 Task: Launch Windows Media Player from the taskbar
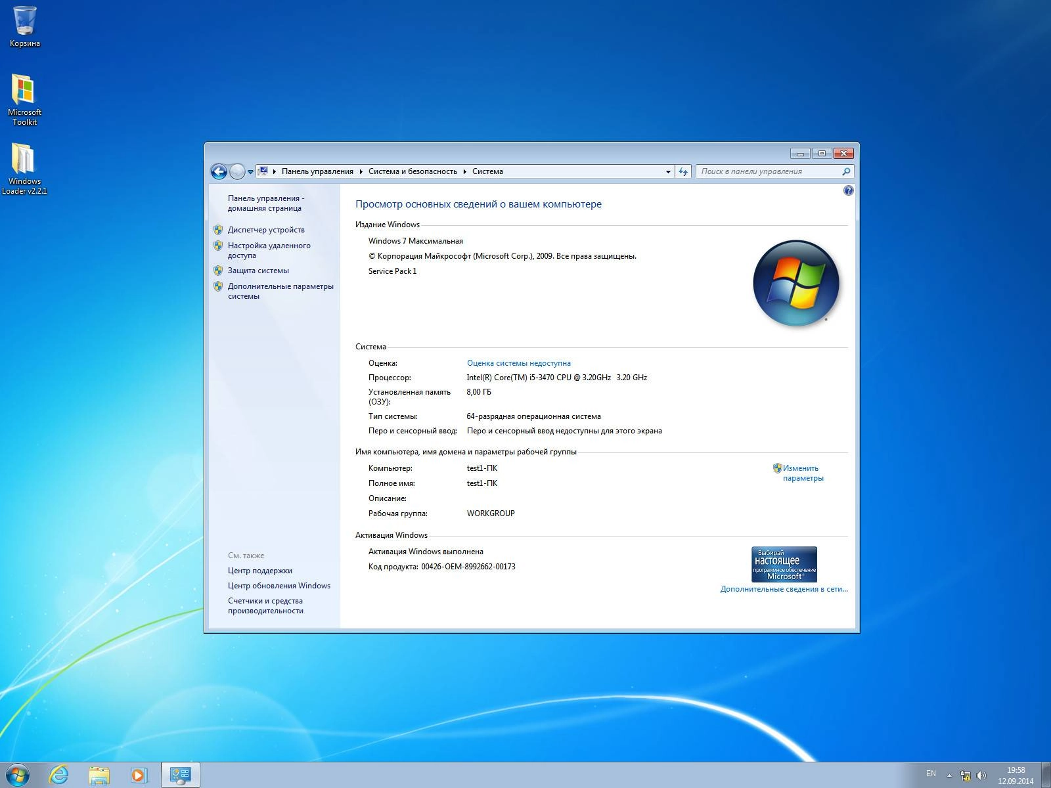tap(139, 776)
